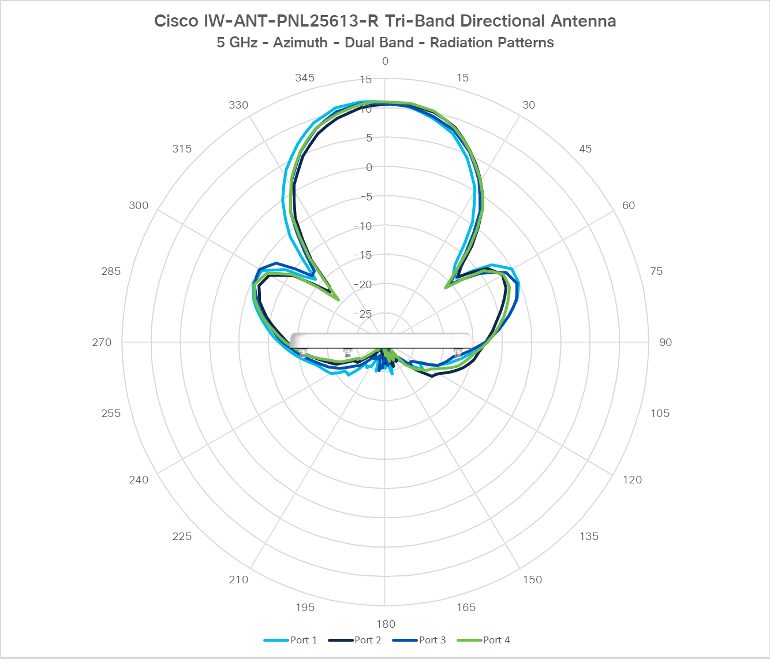Screen dimensions: 770x659
Task: Click the 90 degree angle label
Action: [666, 342]
